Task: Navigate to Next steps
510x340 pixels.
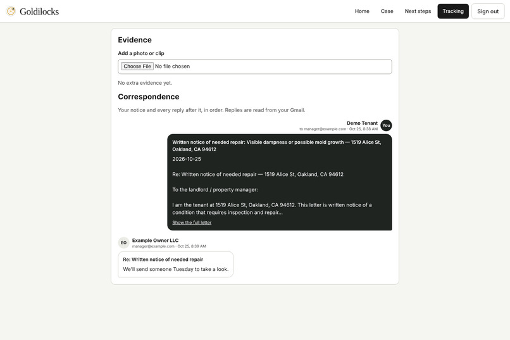Action: tap(418, 11)
